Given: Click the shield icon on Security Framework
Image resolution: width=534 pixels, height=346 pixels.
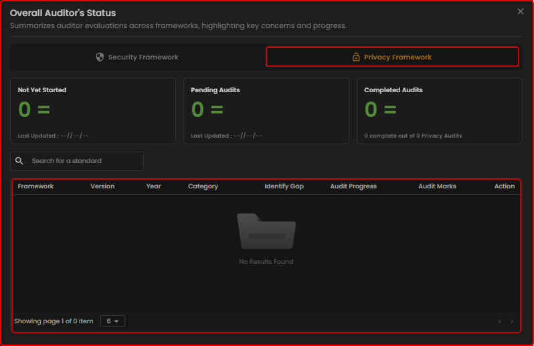Looking at the screenshot, I should pos(100,57).
